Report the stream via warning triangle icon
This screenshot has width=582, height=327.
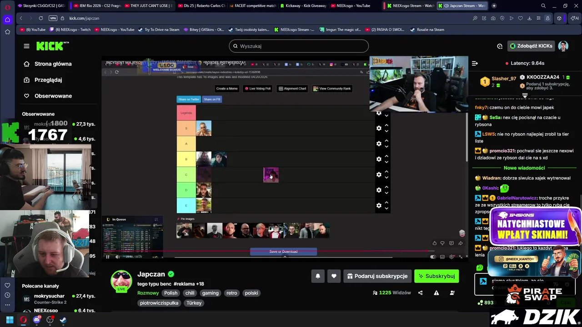click(x=436, y=293)
